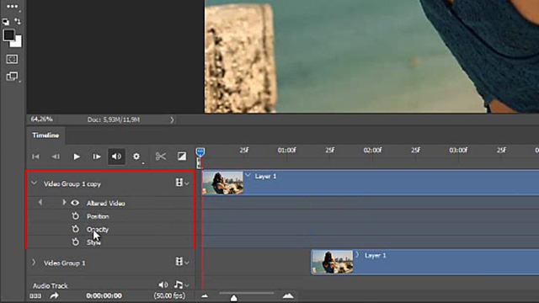Open the playback settings gear
This screenshot has height=303, width=539.
[136, 157]
